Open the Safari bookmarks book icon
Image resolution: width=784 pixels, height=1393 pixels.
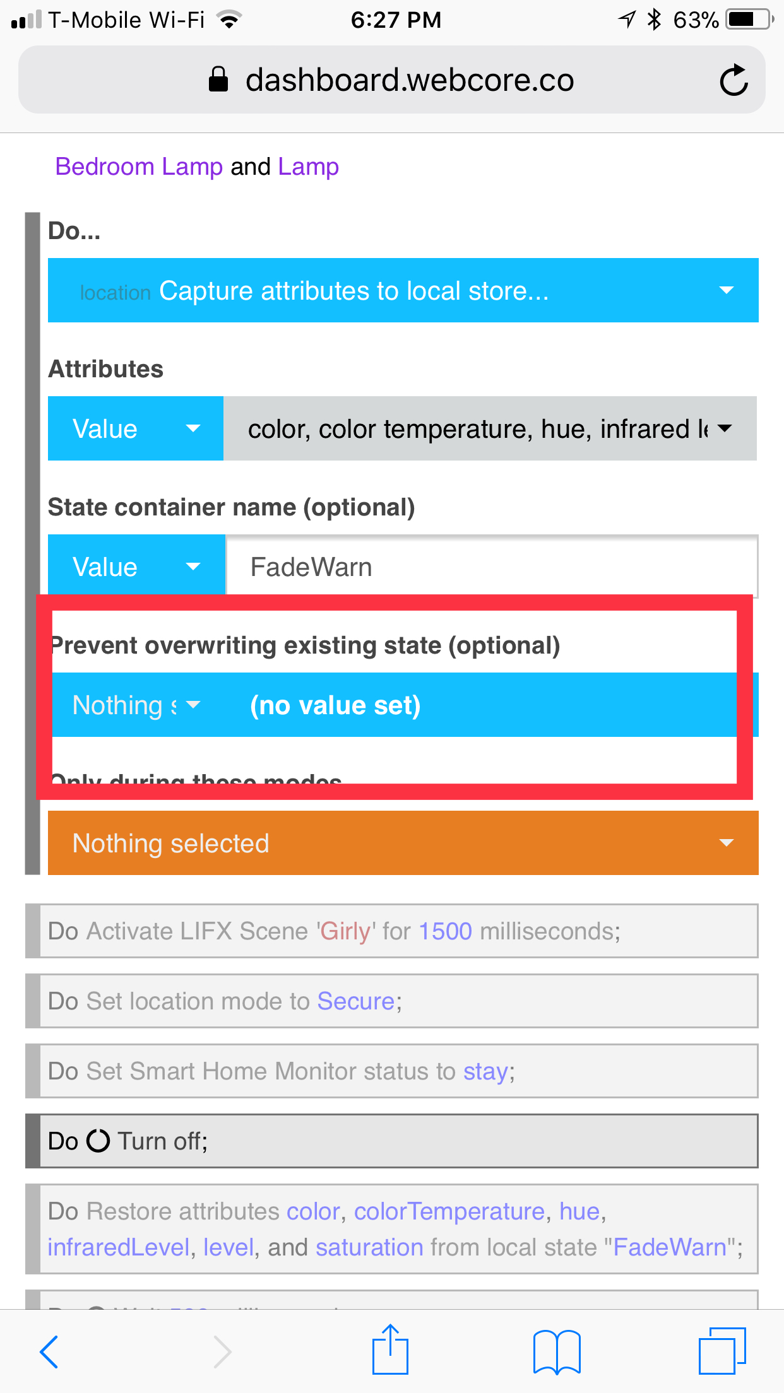(556, 1351)
